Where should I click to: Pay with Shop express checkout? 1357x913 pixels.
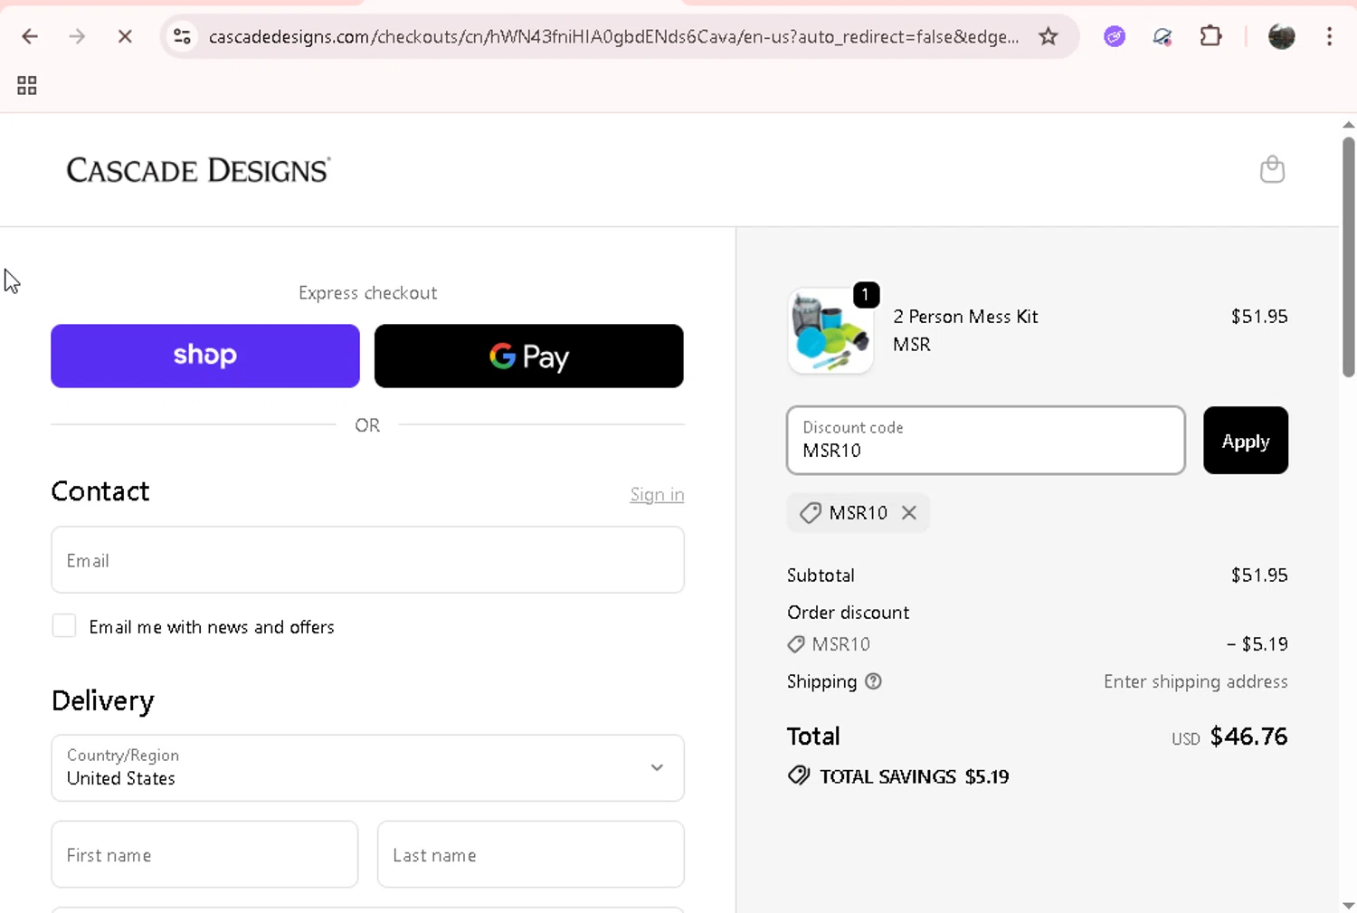(x=205, y=356)
